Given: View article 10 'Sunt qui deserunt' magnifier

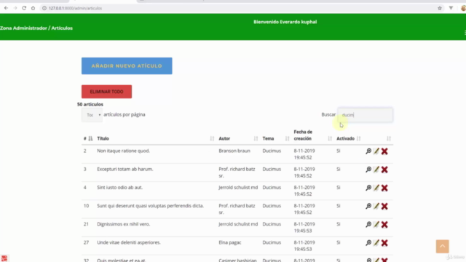Looking at the screenshot, I should point(368,206).
